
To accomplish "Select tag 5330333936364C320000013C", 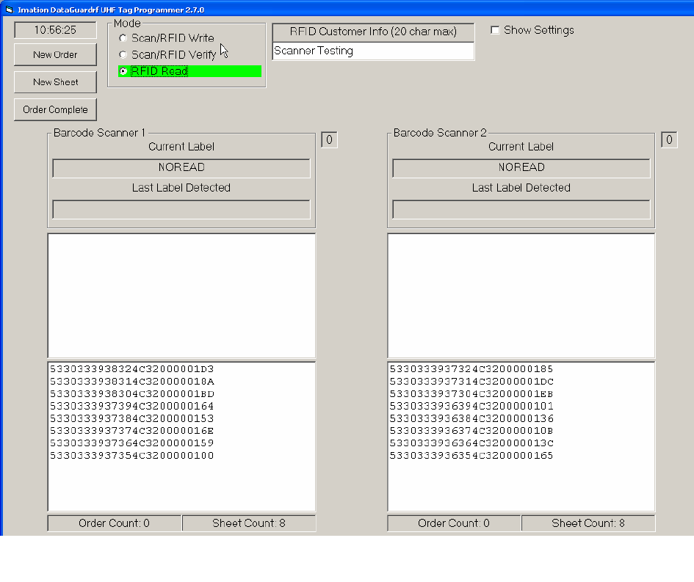I will [471, 443].
